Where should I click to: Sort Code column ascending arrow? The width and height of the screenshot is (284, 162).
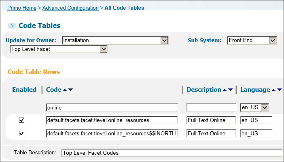[x=65, y=90]
